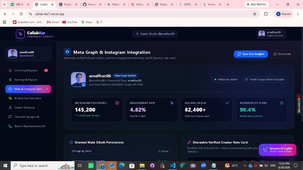Click sidebar anselfran06 profile card
Screen dimensions: 303x170
(x=28, y=54)
